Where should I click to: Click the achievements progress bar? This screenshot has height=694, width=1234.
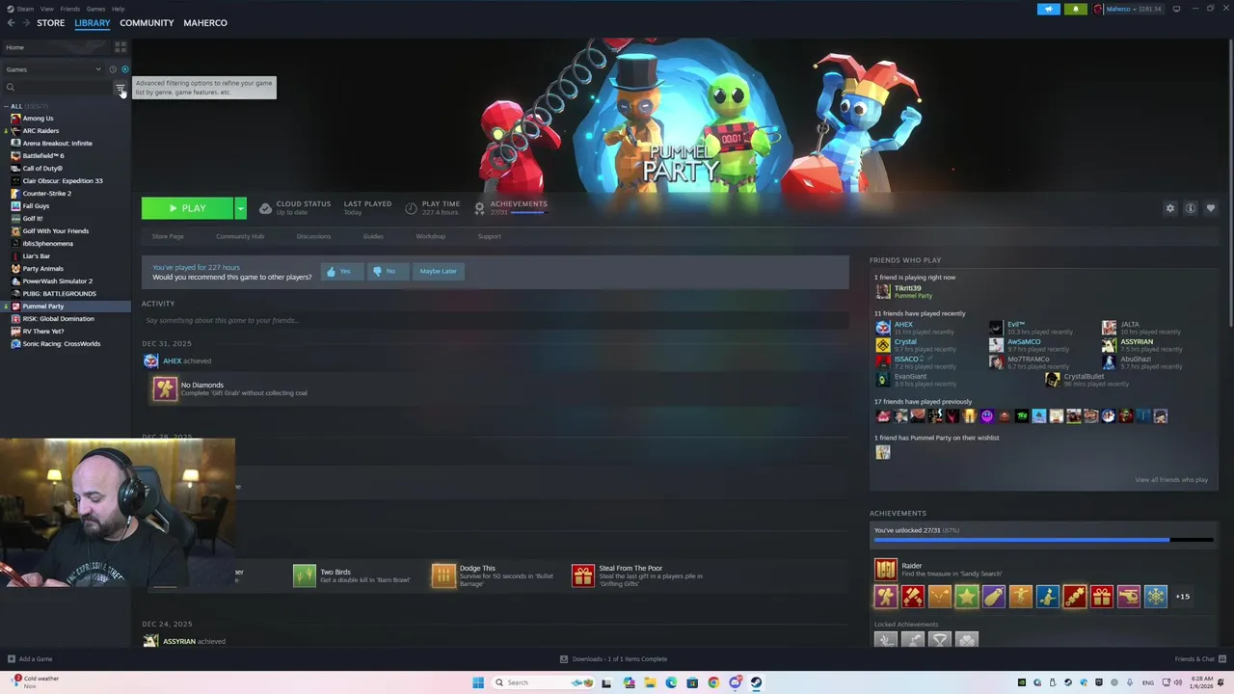[1043, 540]
